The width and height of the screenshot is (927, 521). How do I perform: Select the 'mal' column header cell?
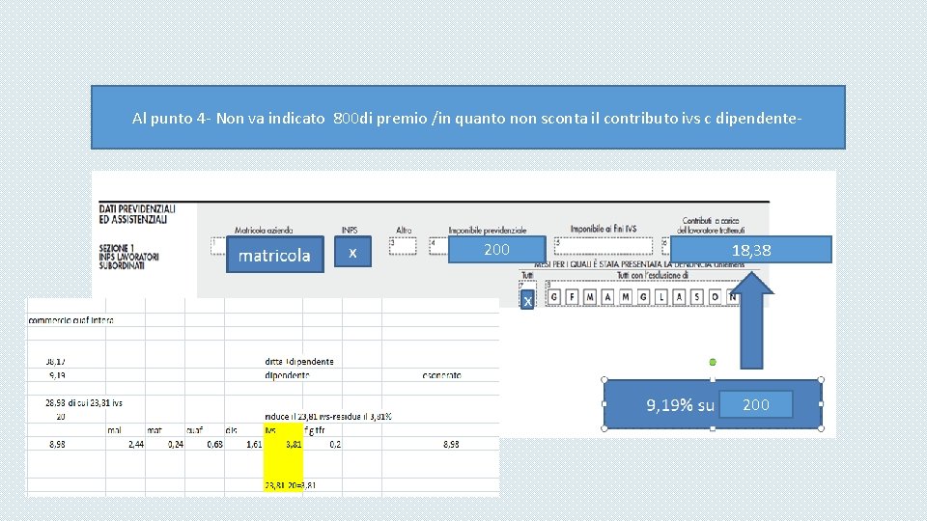[126, 430]
